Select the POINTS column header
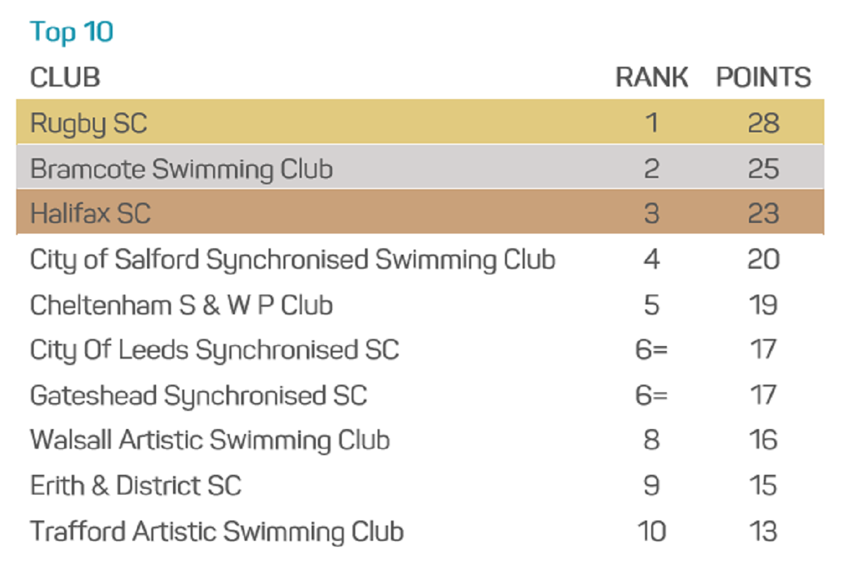The height and width of the screenshot is (569, 844). tap(764, 77)
